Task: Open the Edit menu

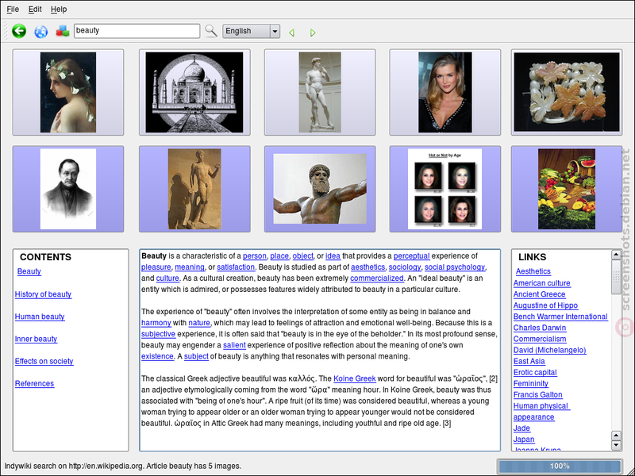Action: pyautogui.click(x=35, y=9)
